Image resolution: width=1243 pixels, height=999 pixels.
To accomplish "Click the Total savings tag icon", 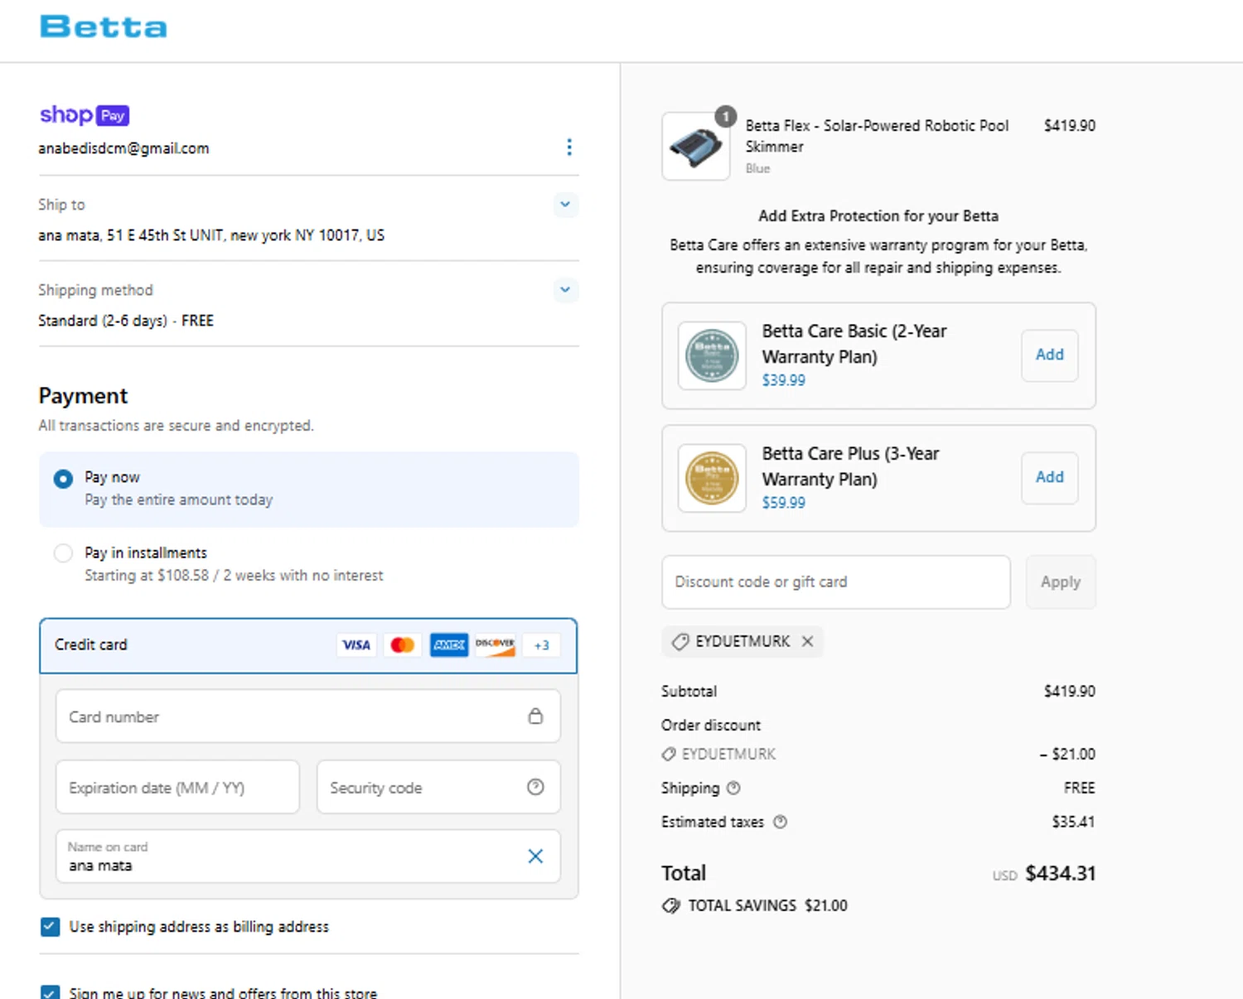I will click(671, 906).
